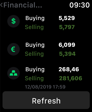Viewport: 92px width, 112px height.
Task: Select the gold Selling label
Action: click(x=34, y=78)
